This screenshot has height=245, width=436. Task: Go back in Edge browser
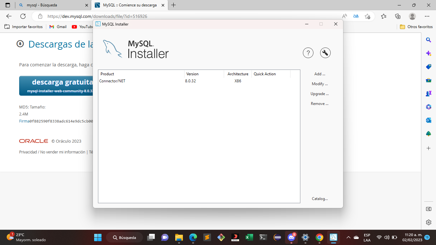(x=9, y=16)
